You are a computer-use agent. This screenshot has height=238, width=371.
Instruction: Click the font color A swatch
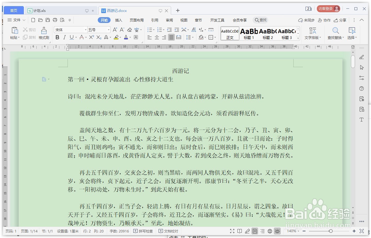126,37
